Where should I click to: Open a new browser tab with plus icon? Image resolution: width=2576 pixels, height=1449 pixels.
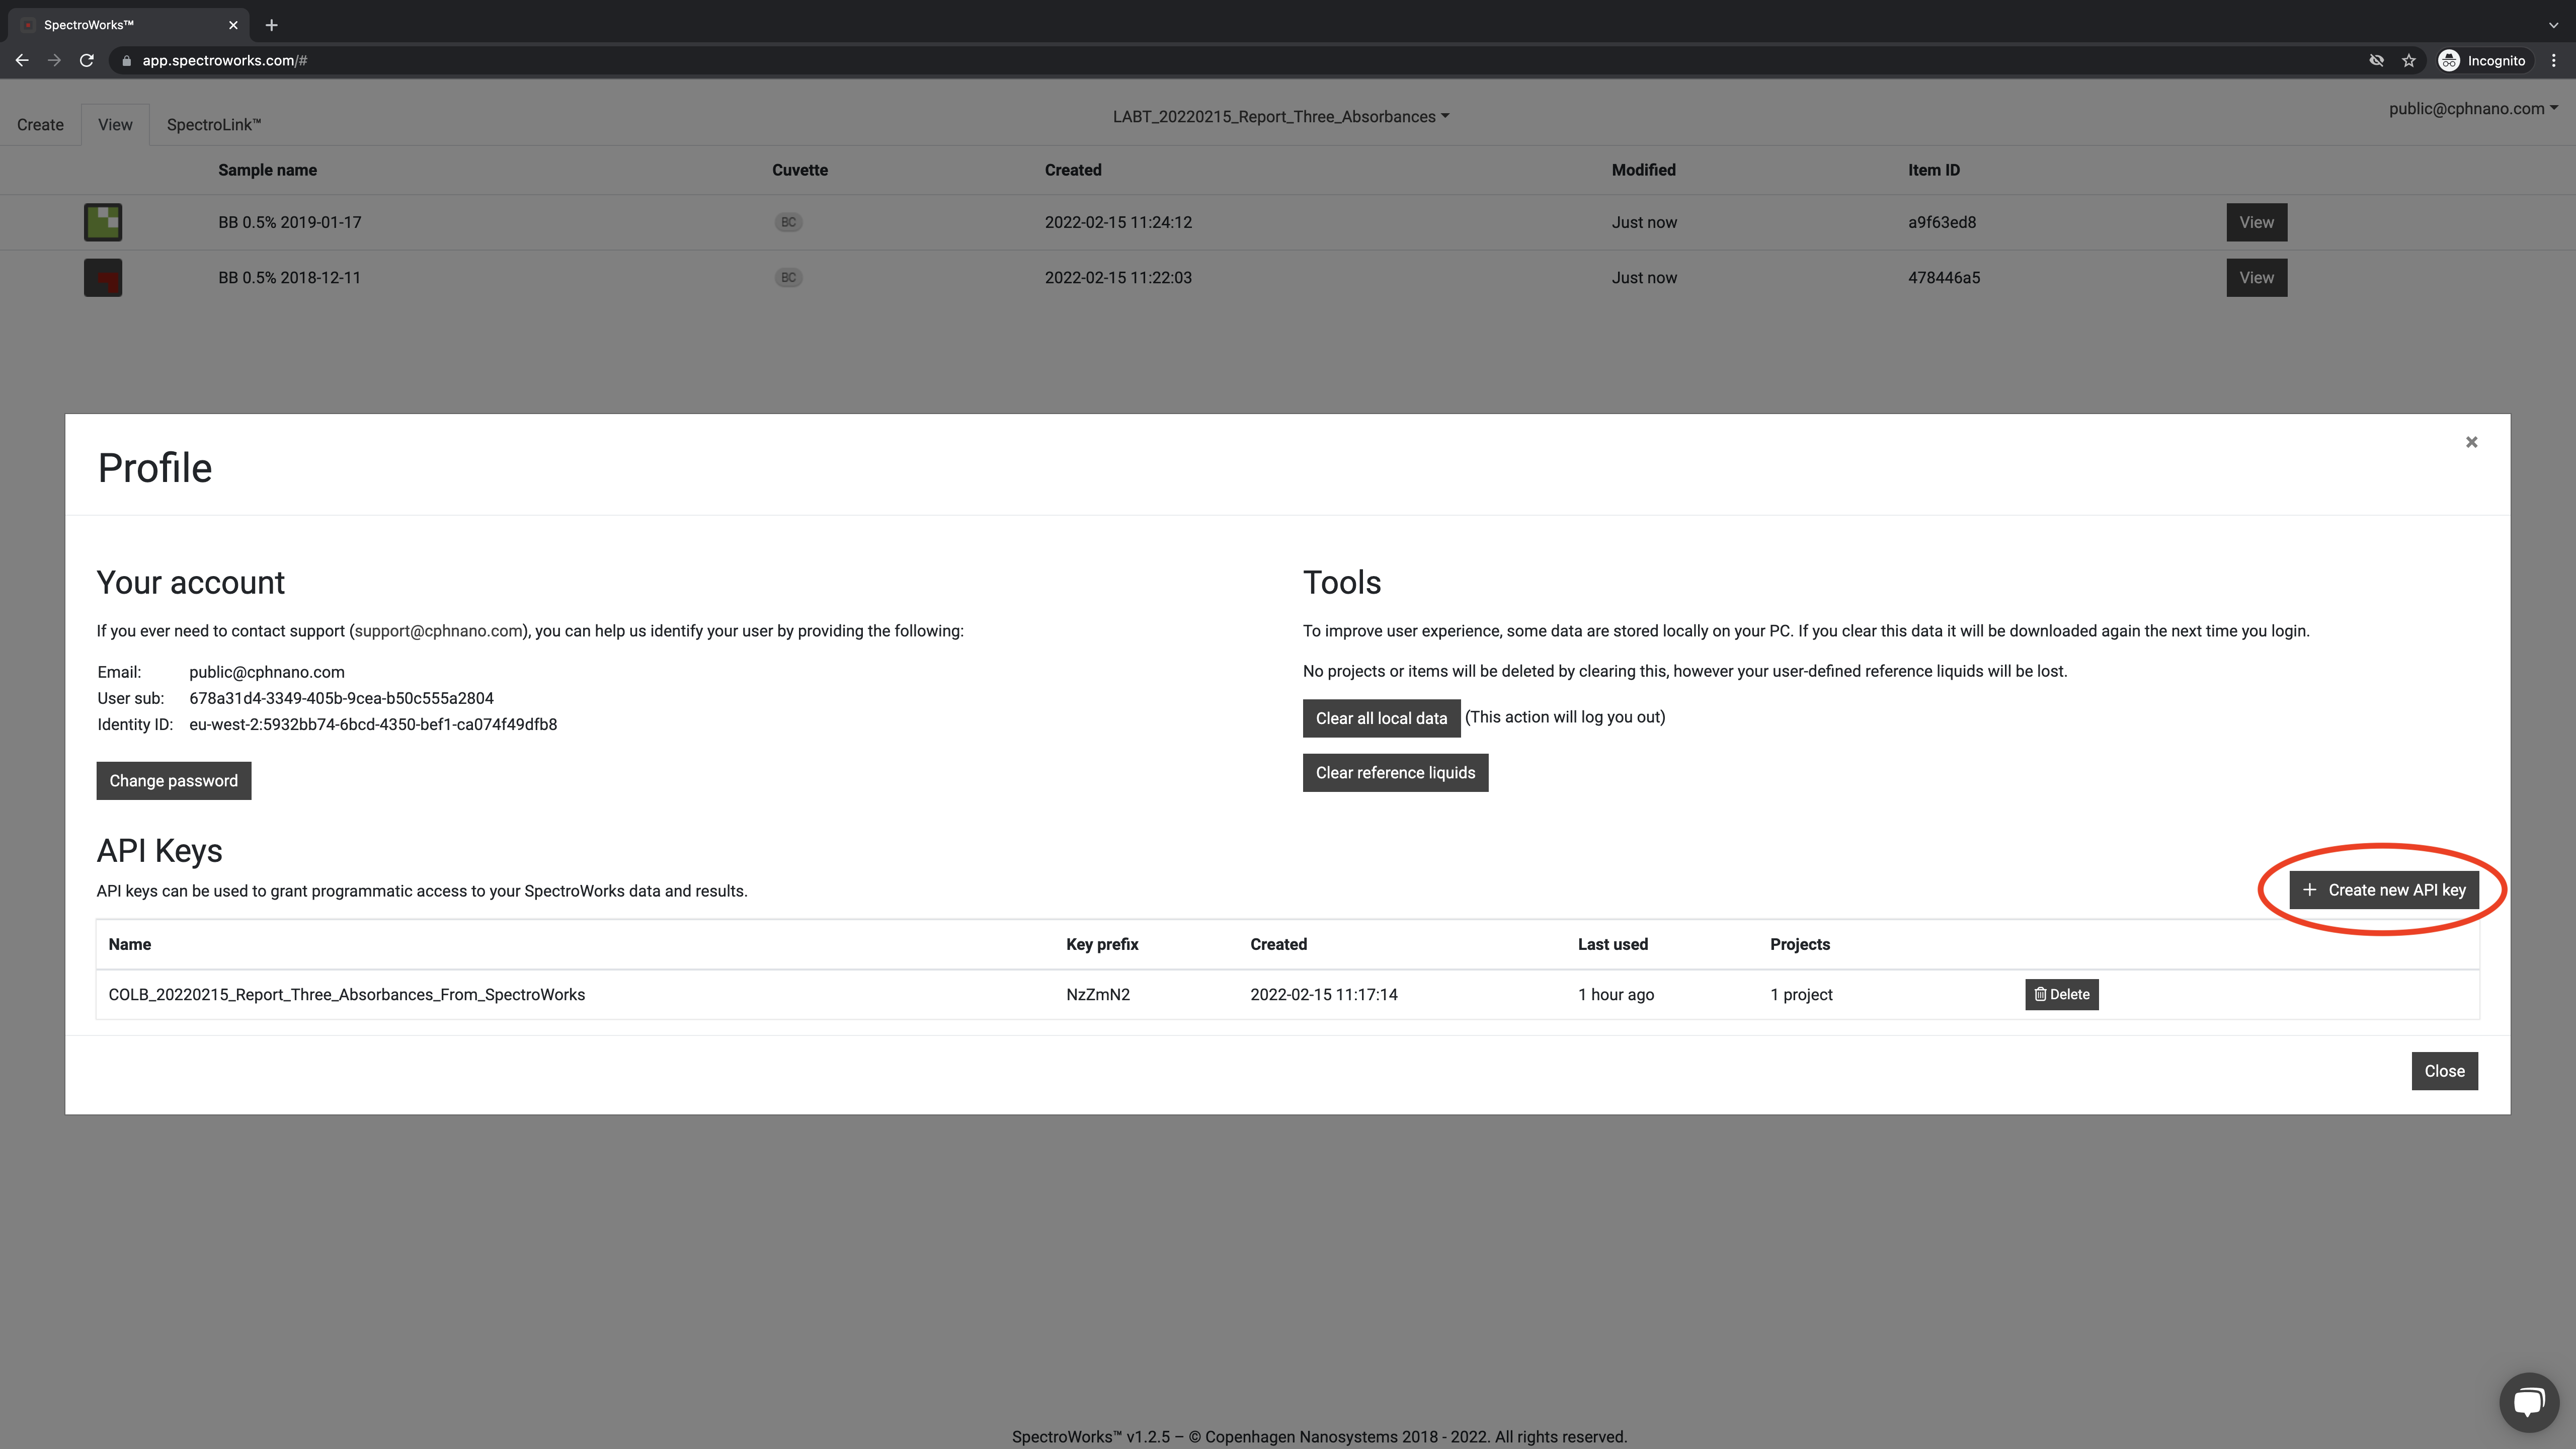(271, 25)
